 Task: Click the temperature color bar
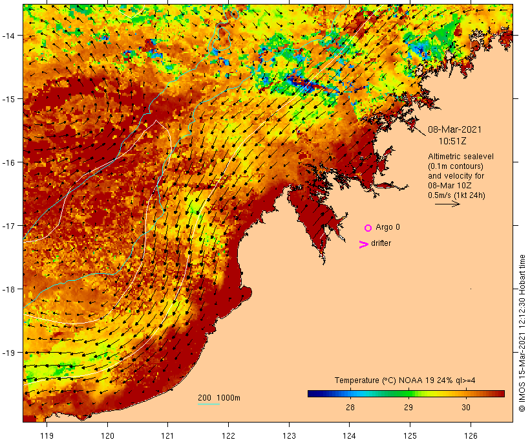406,393
